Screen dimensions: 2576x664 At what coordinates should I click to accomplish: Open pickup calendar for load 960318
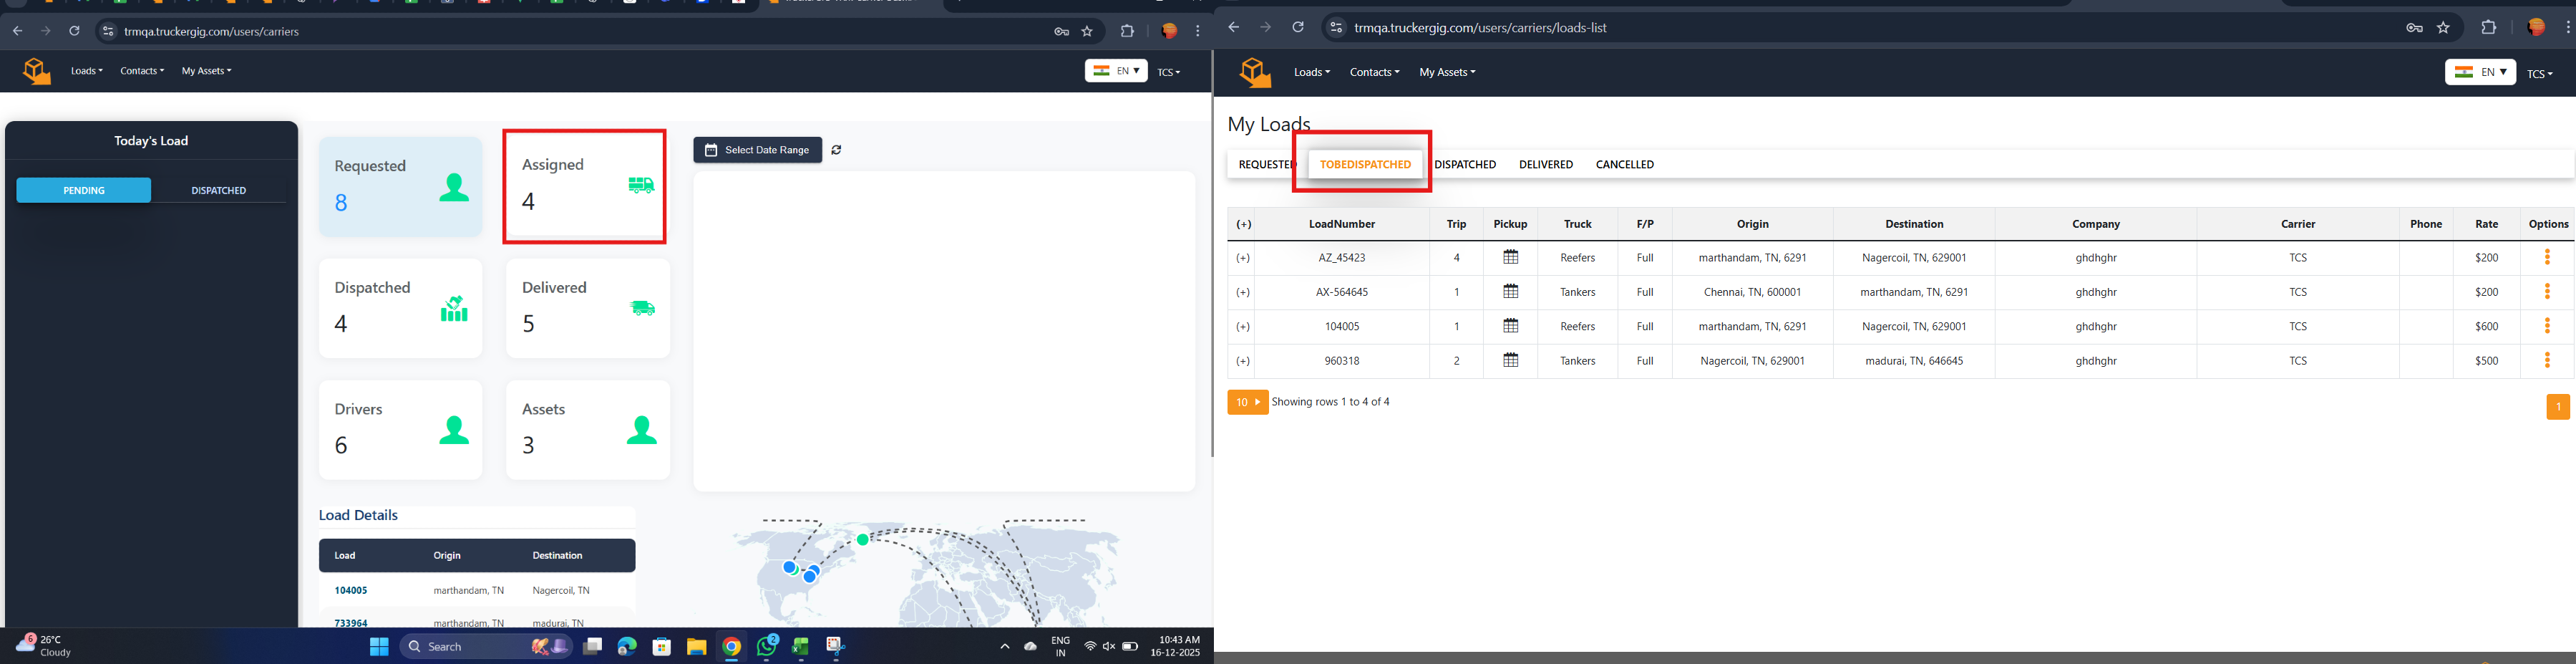tap(1511, 360)
